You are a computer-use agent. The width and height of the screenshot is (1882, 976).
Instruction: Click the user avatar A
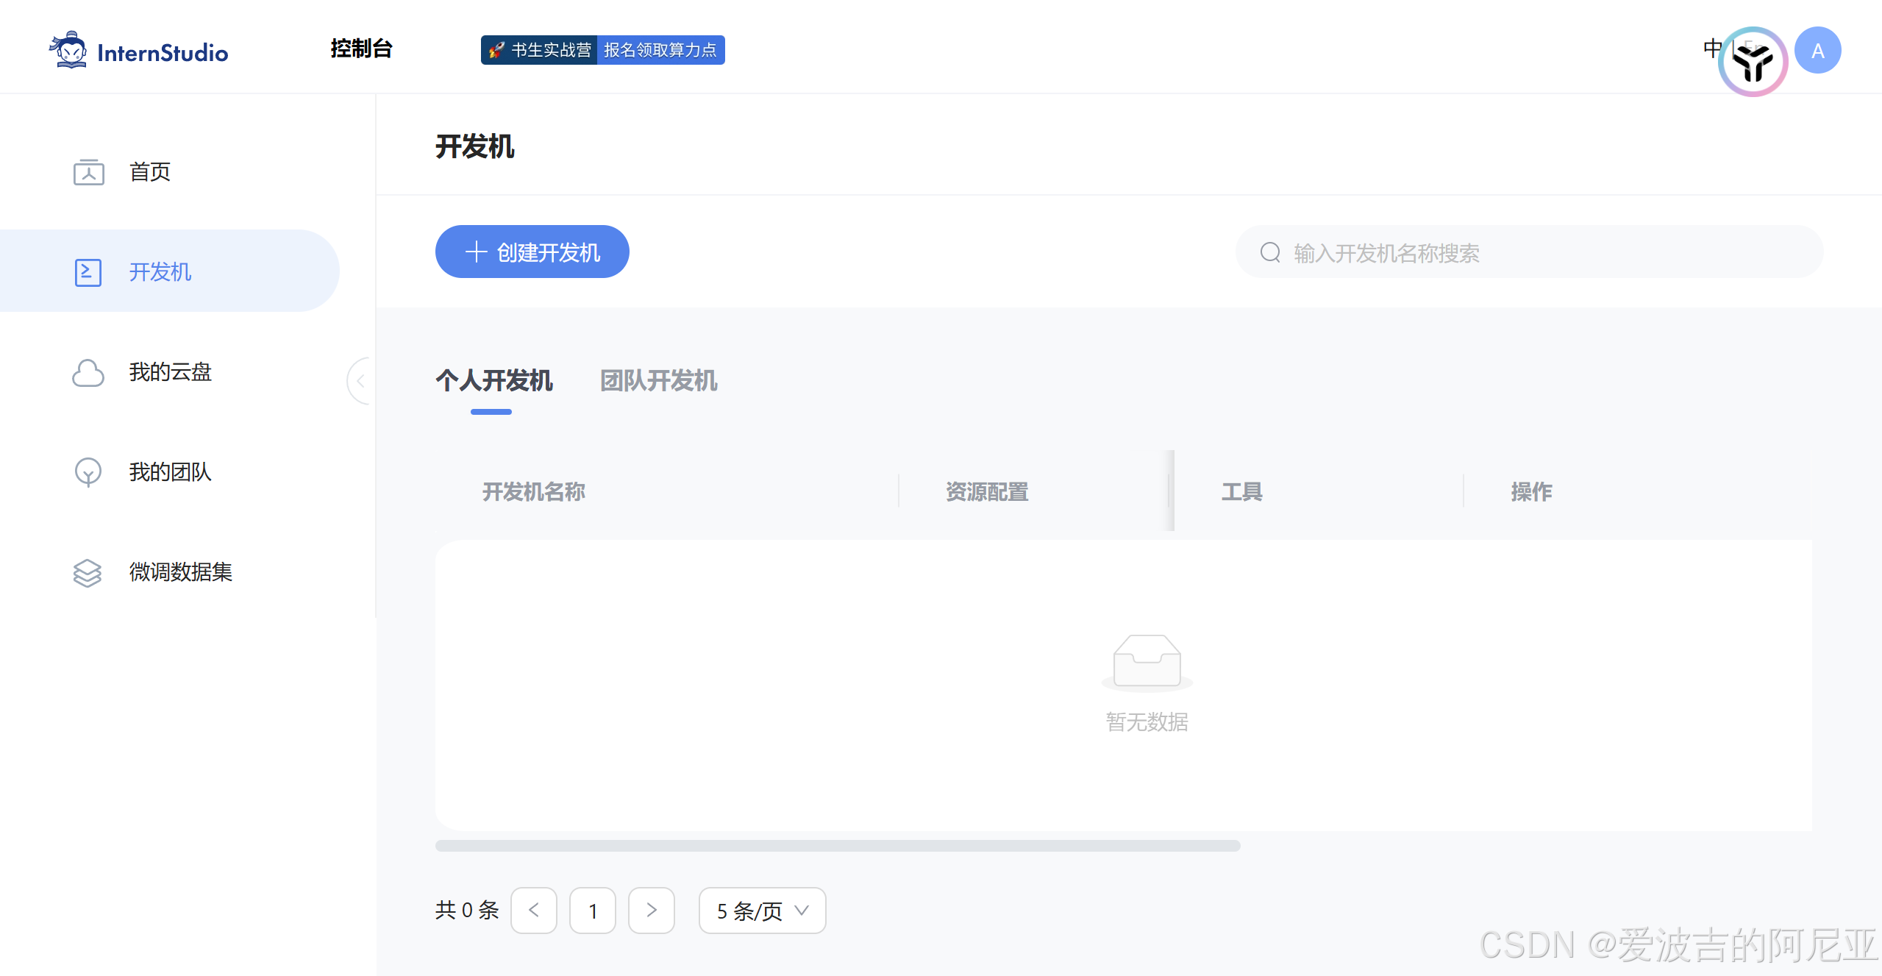pyautogui.click(x=1817, y=50)
